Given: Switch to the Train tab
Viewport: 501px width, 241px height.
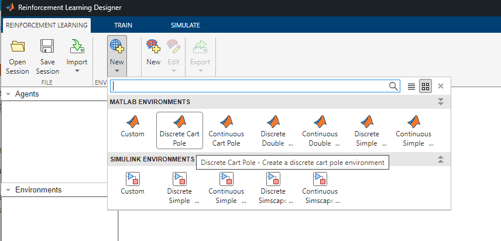Looking at the screenshot, I should tap(123, 25).
